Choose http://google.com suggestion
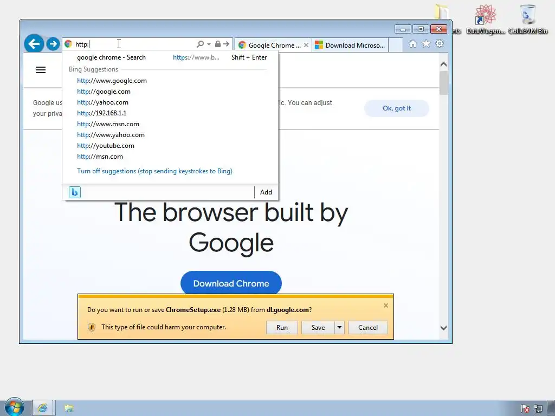This screenshot has height=416, width=555. (170, 92)
